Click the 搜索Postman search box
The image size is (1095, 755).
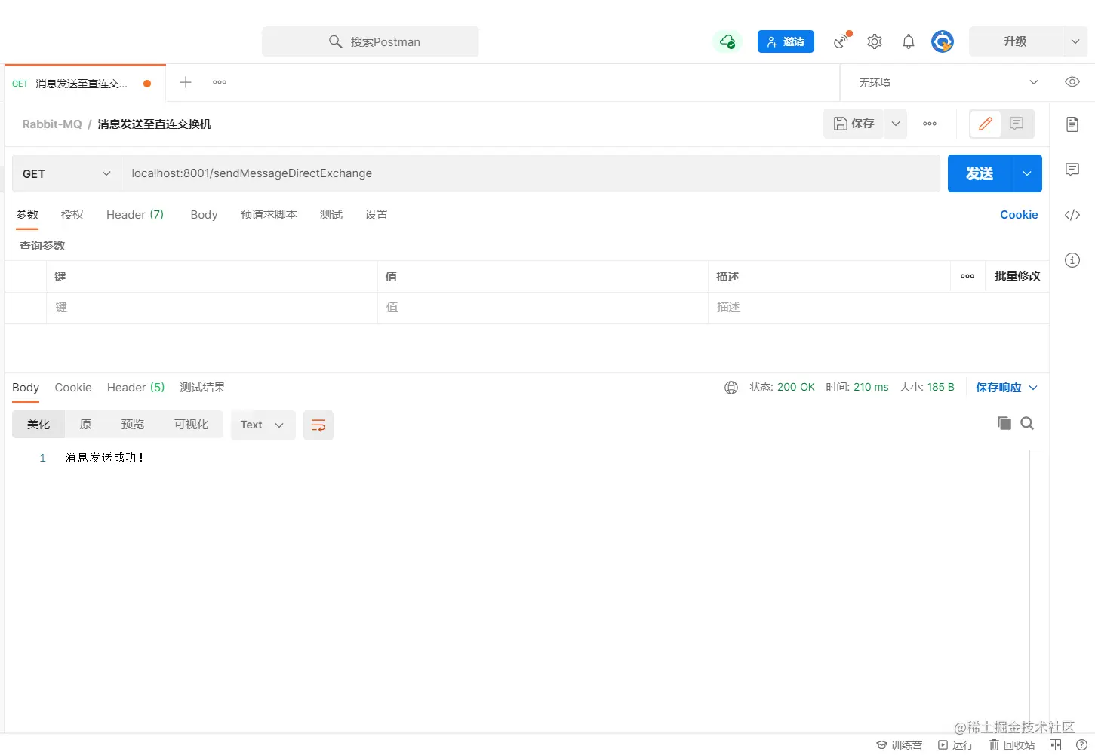[371, 41]
